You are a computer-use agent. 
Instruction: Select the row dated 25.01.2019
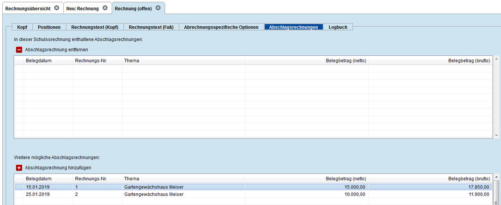click(253, 194)
